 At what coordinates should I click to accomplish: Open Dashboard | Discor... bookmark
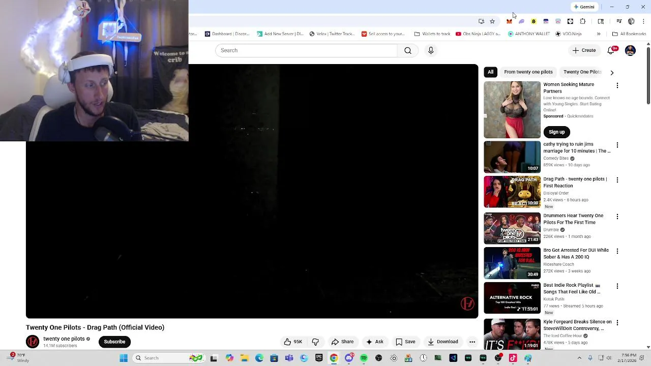point(227,34)
